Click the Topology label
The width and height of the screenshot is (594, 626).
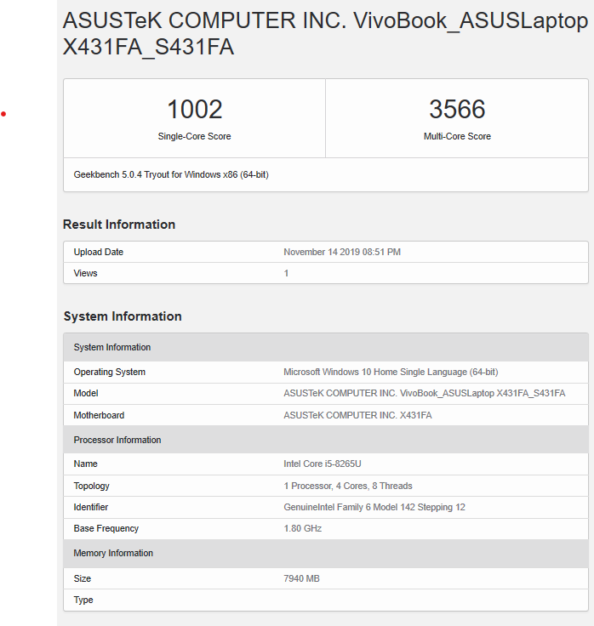click(91, 486)
